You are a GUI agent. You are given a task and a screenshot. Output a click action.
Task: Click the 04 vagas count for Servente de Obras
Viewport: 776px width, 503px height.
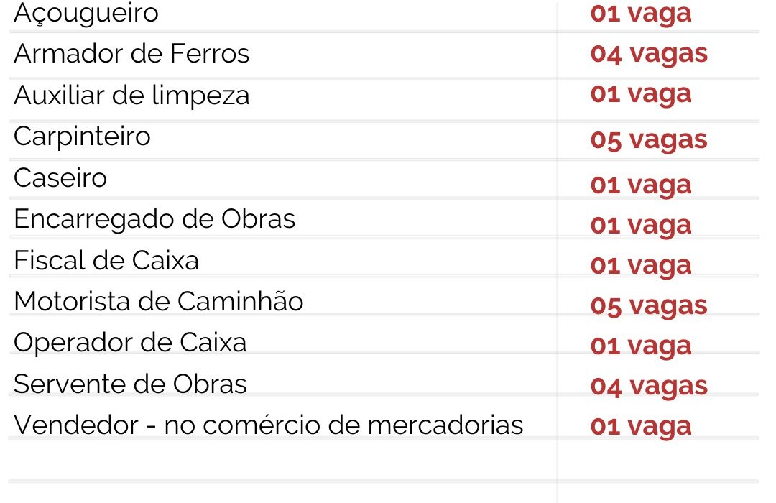coord(649,386)
